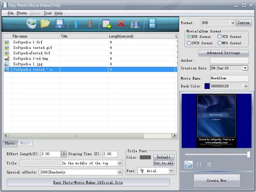Open Advanced Settings

click(224, 53)
